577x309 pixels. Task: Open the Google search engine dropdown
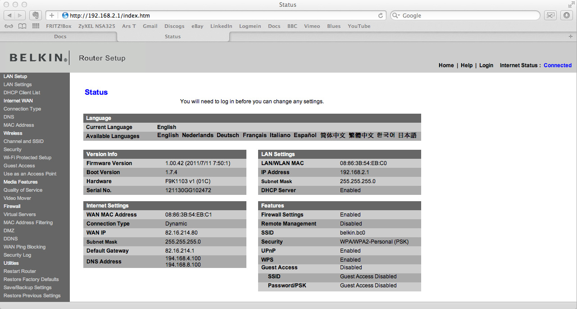click(396, 15)
